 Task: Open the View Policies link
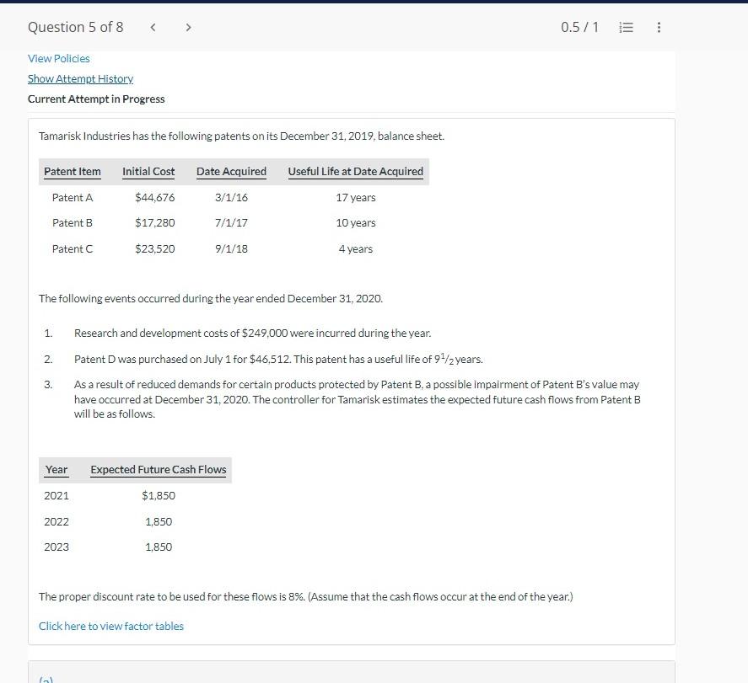click(x=58, y=58)
